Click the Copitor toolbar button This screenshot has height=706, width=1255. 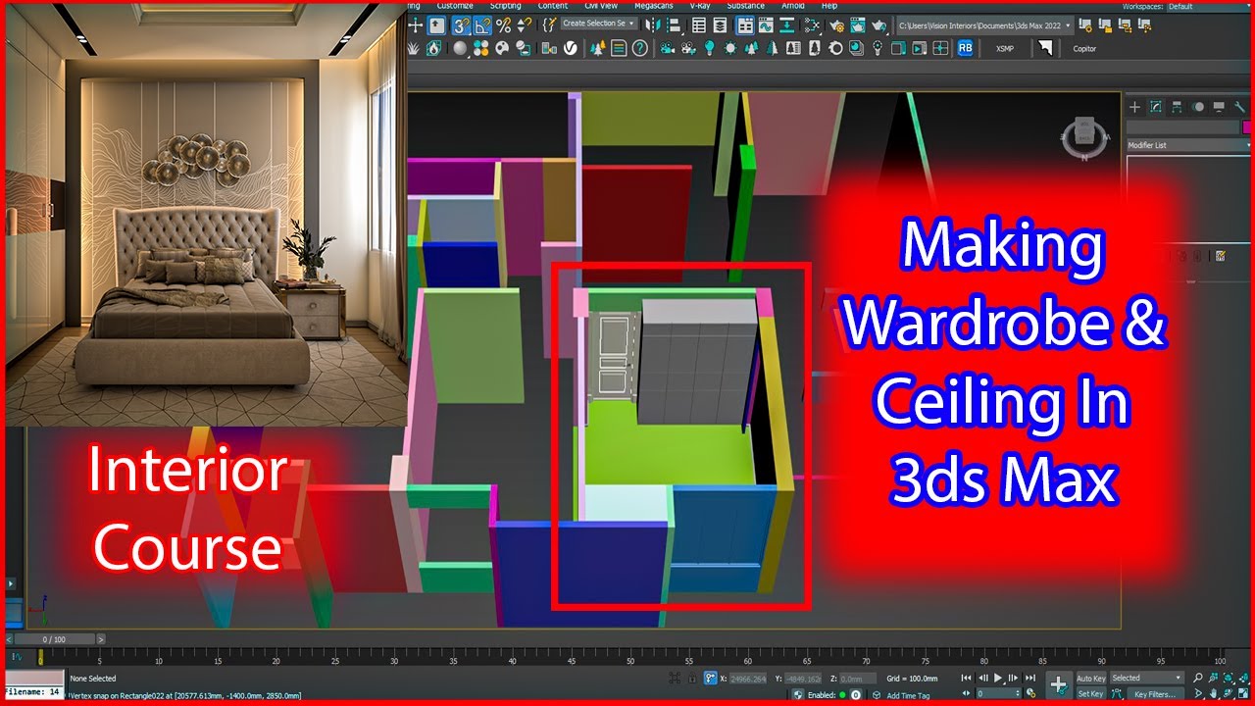[1084, 48]
